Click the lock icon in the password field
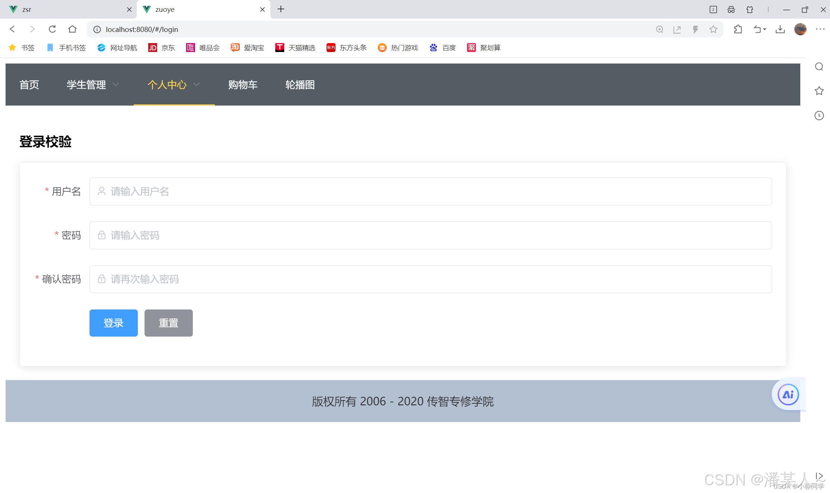This screenshot has height=493, width=830. click(101, 235)
